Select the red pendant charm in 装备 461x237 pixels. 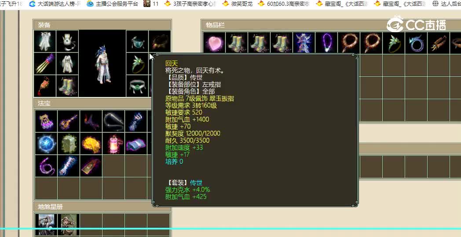click(45, 86)
